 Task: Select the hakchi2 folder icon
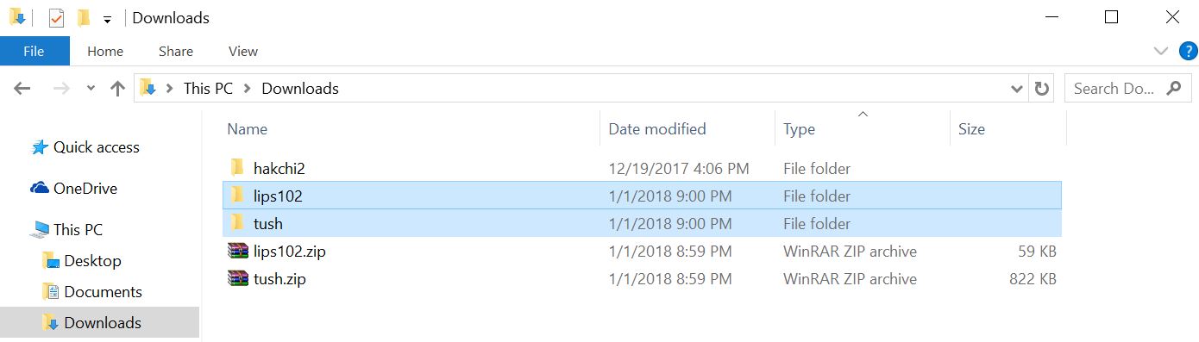(x=237, y=168)
